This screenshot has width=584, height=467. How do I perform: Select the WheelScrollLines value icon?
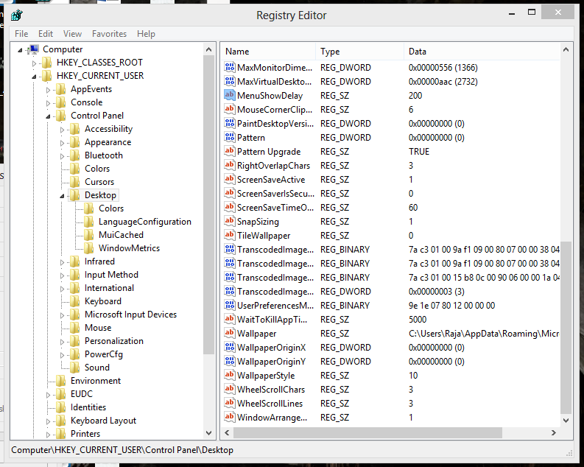pos(230,403)
